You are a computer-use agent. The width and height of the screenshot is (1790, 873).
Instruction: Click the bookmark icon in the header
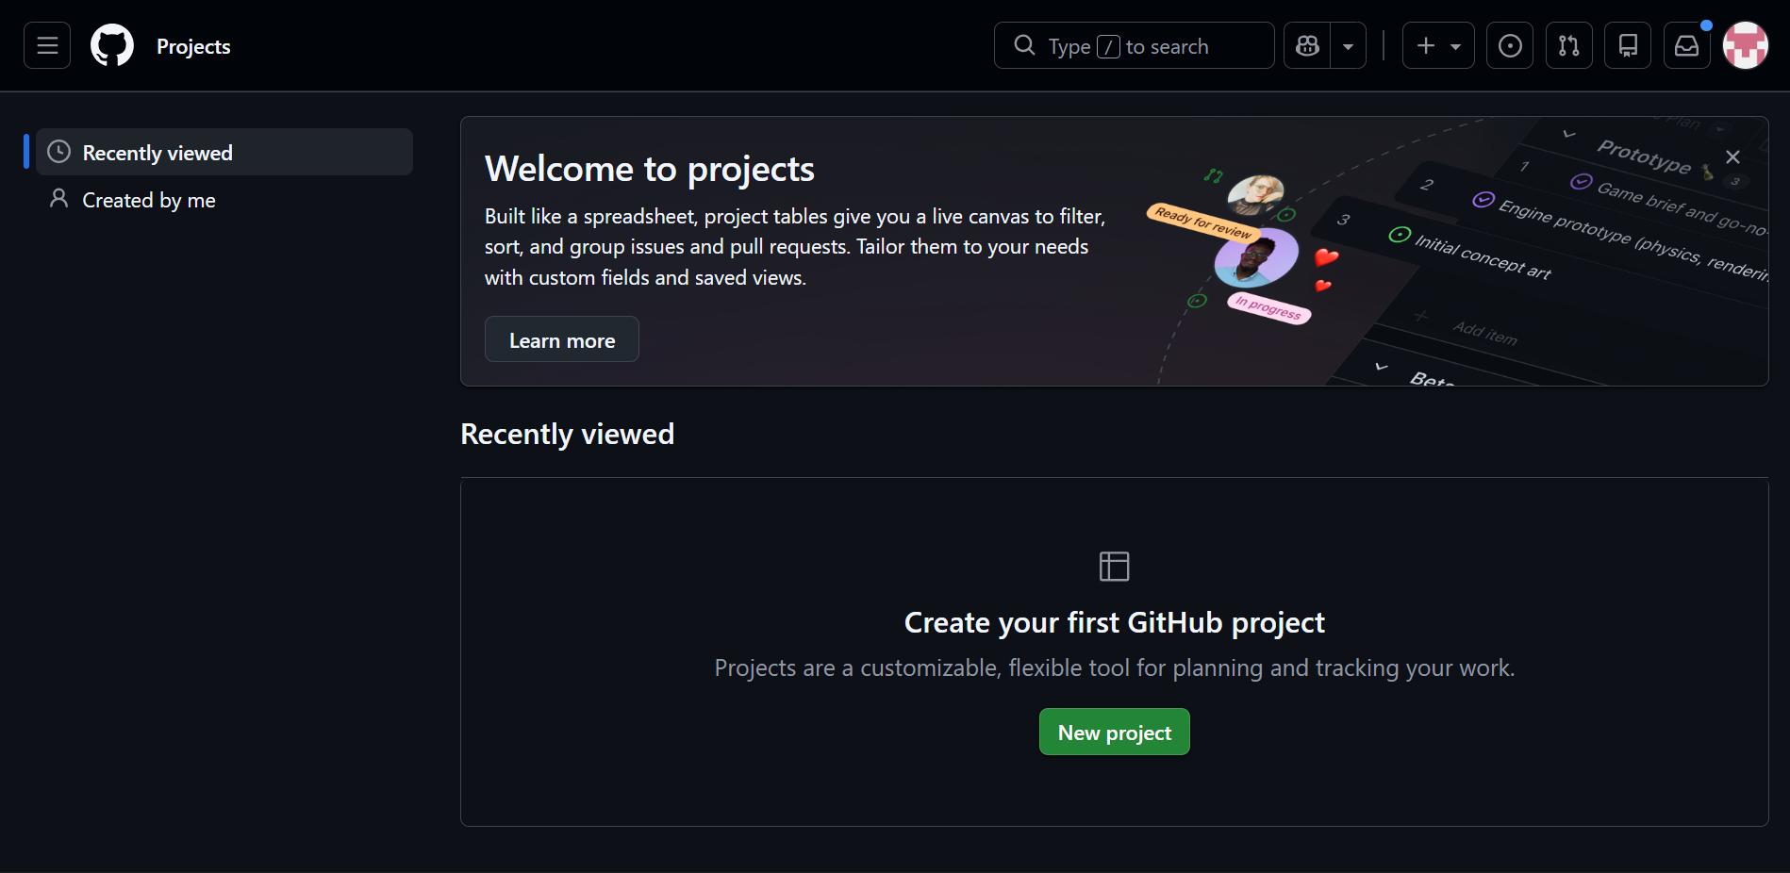(1628, 45)
